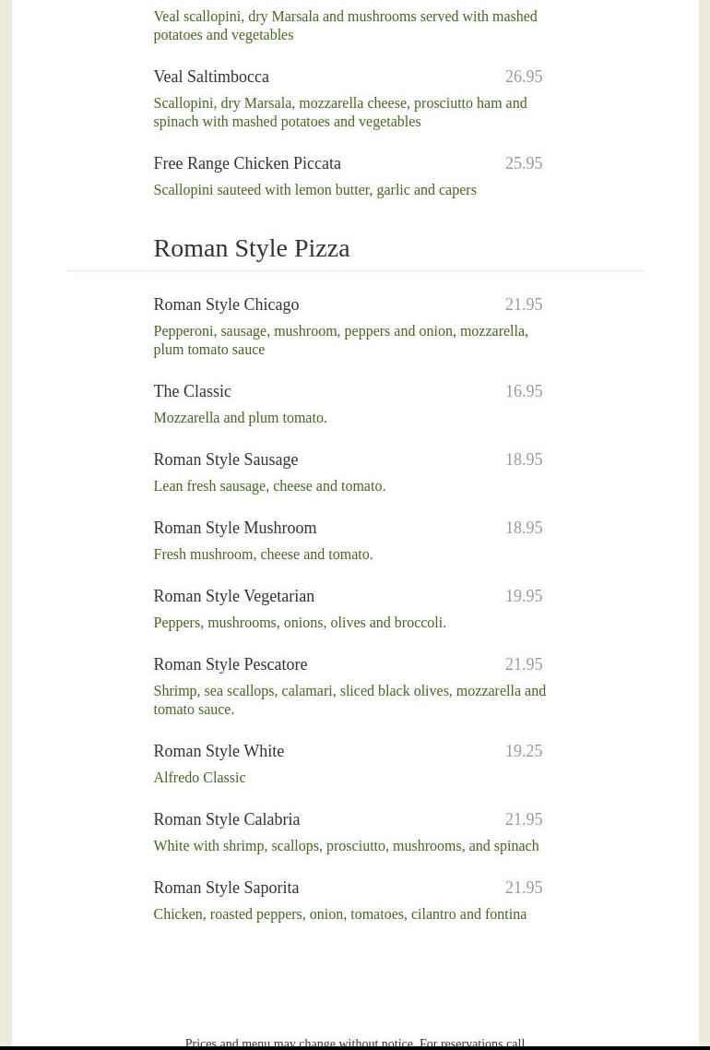
Task: Select the Roman Style Vegetarian item
Action: pos(233,596)
